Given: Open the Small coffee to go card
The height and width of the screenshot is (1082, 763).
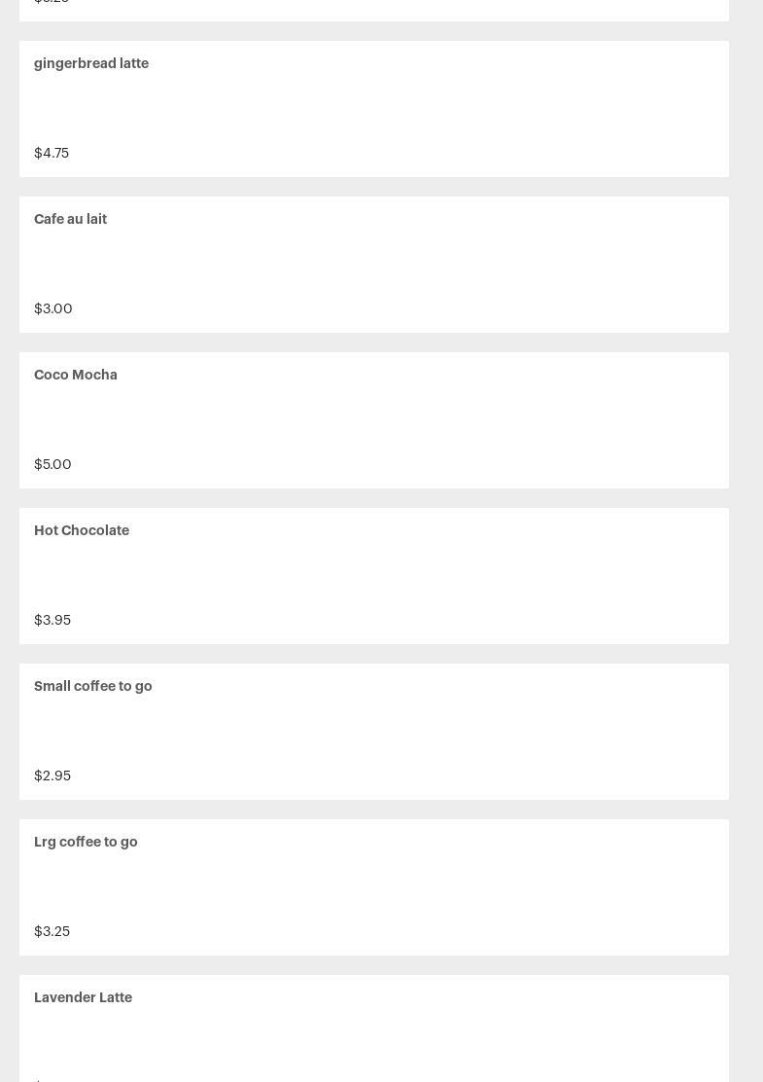Looking at the screenshot, I should coord(373,732).
